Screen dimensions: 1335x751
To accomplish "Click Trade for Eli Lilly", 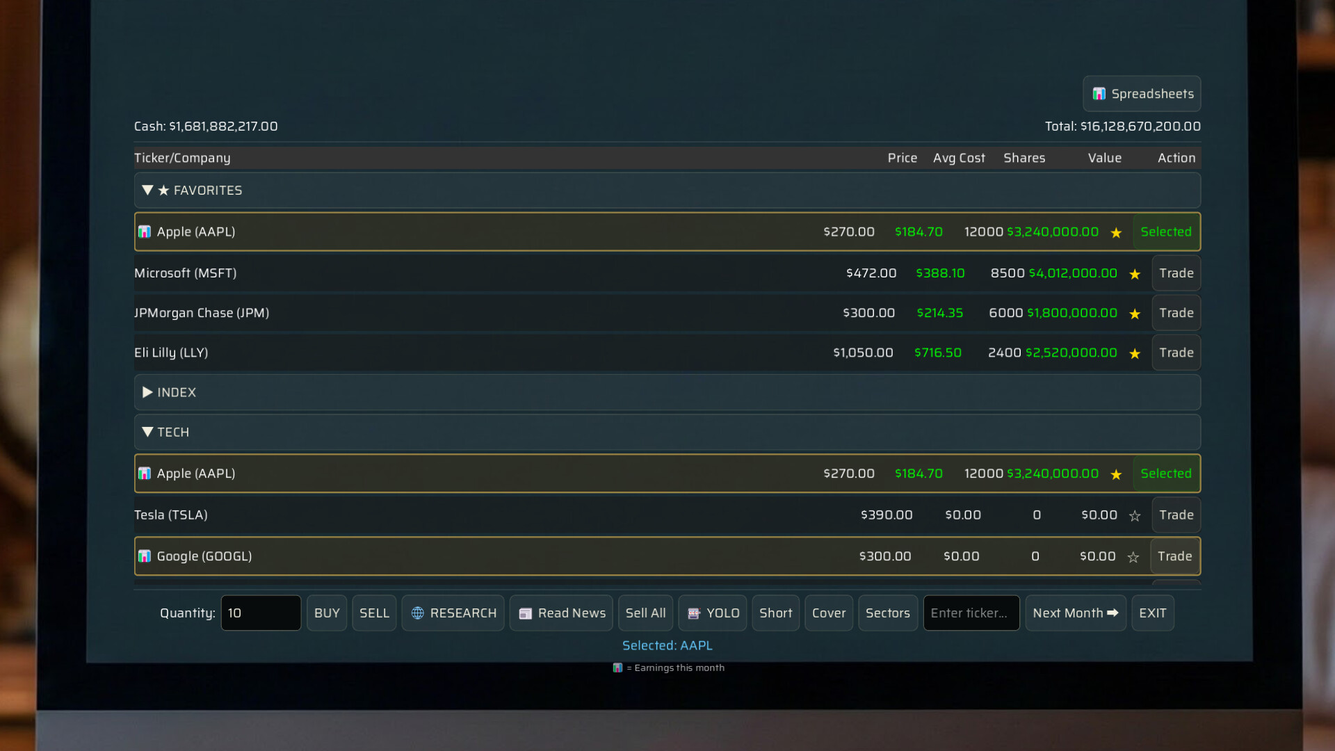I will [x=1176, y=353].
